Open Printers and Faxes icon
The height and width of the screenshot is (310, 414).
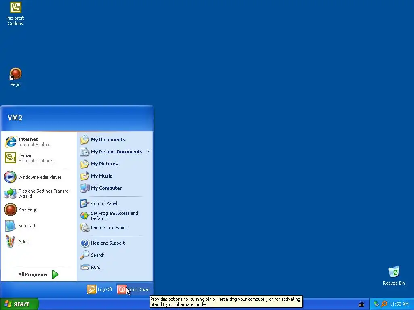pyautogui.click(x=85, y=228)
